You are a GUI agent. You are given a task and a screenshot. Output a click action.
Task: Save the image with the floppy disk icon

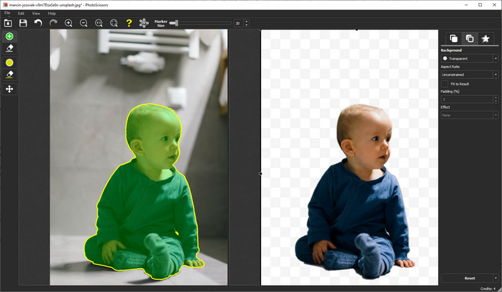[x=23, y=23]
